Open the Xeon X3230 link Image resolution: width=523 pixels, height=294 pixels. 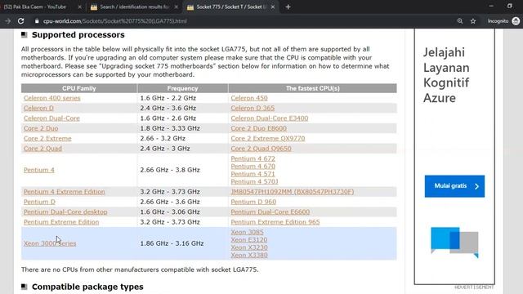(249, 247)
